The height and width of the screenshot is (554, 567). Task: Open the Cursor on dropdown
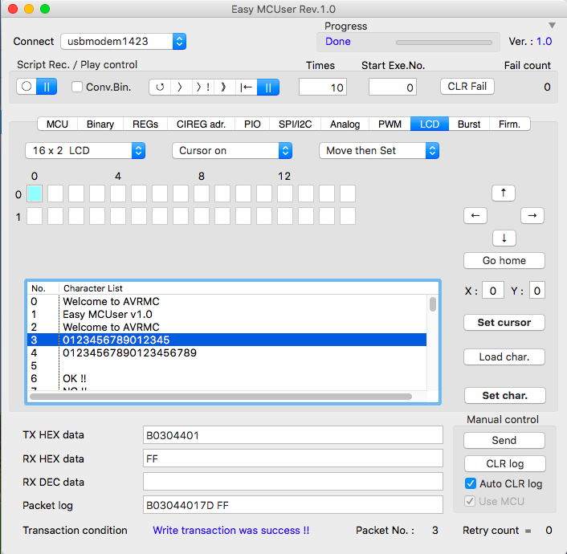point(232,150)
